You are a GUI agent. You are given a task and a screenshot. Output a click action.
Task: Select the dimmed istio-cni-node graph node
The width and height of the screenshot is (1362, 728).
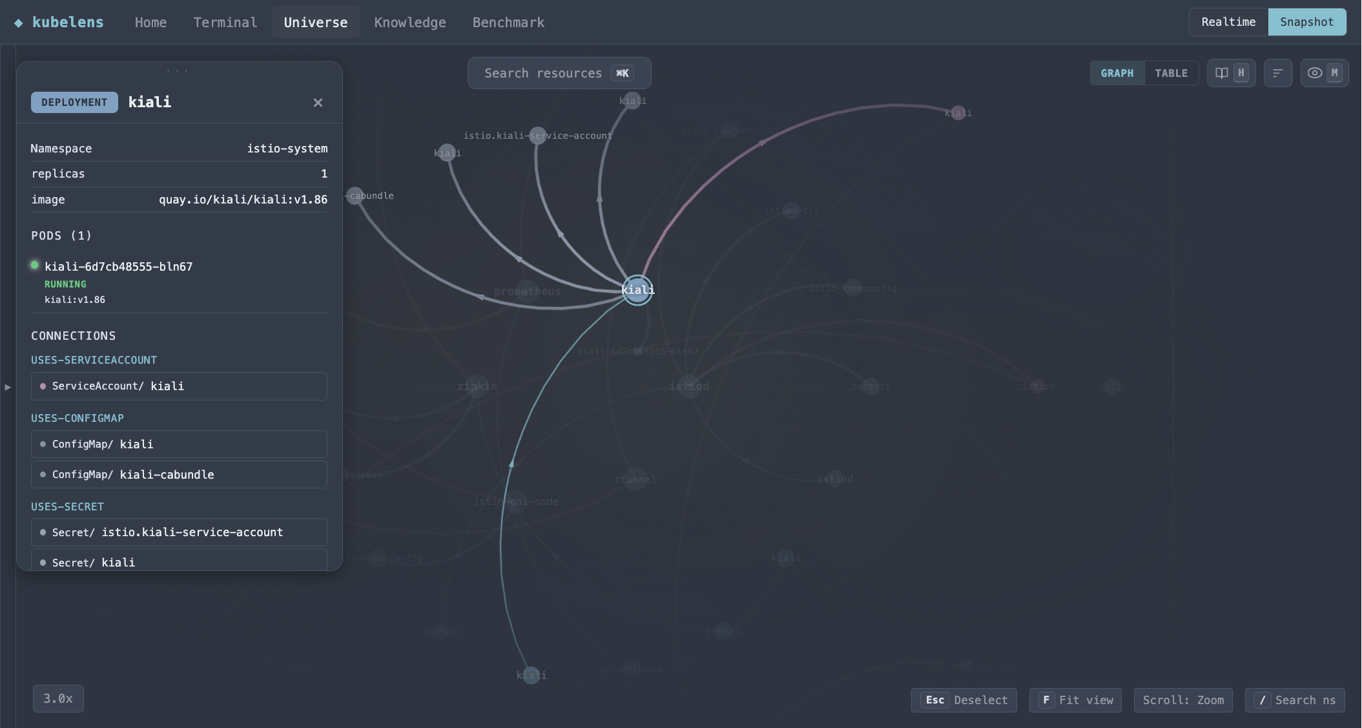click(x=516, y=501)
